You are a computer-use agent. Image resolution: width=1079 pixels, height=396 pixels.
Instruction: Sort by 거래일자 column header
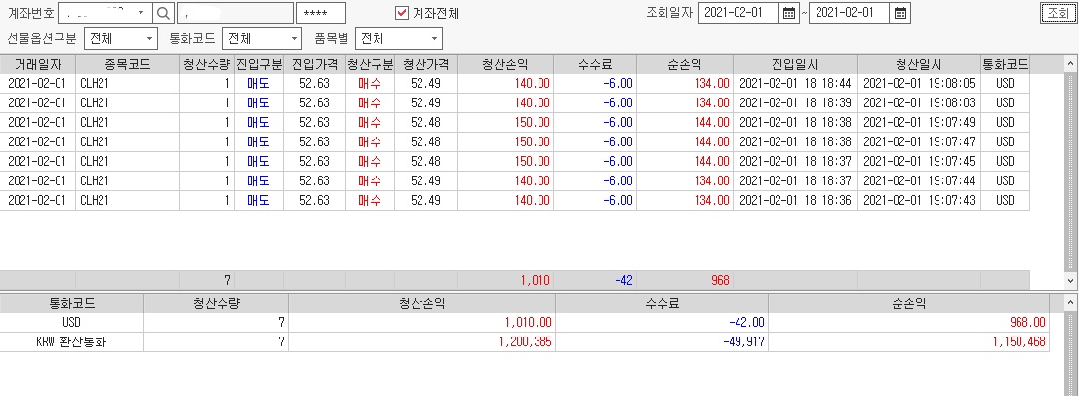click(38, 64)
